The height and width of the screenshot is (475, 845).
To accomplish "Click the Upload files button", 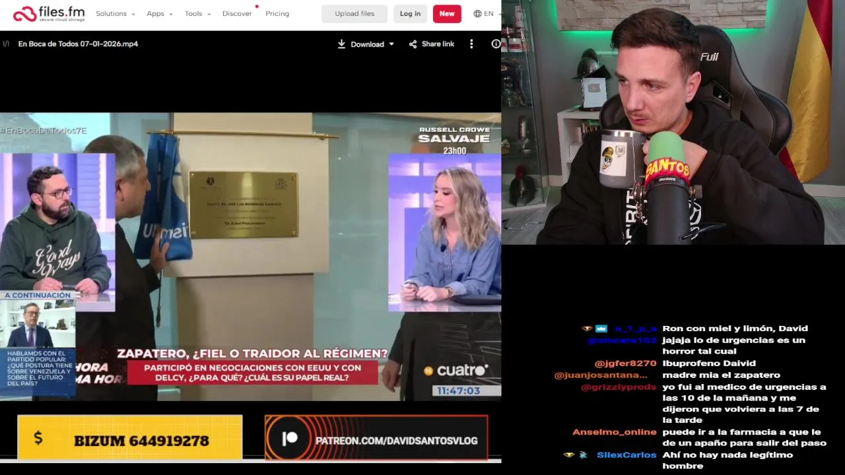I will click(355, 13).
